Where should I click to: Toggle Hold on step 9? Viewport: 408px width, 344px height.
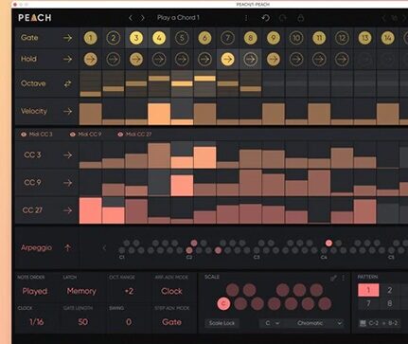[274, 59]
